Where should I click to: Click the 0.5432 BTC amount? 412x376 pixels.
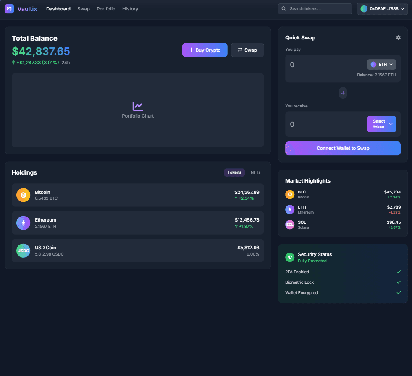(46, 198)
